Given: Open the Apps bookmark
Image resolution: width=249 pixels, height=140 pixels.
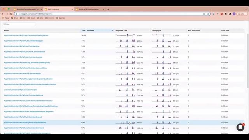Looking at the screenshot, I should tap(5, 18).
